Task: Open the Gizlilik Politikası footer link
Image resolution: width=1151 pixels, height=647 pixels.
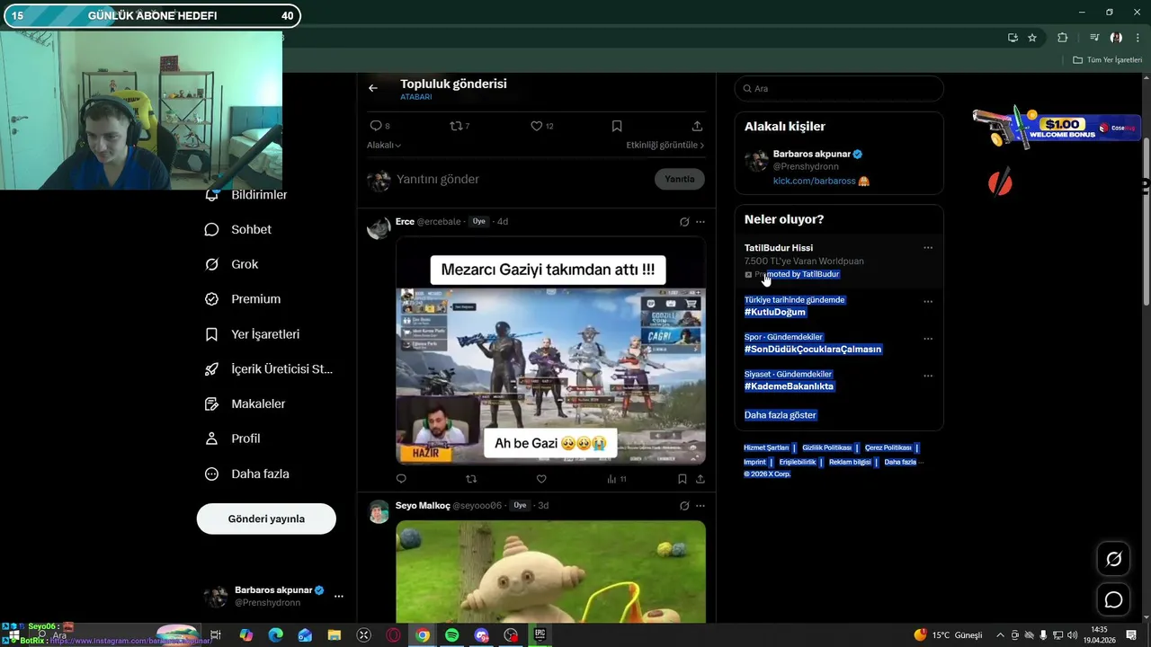Action: click(x=826, y=448)
